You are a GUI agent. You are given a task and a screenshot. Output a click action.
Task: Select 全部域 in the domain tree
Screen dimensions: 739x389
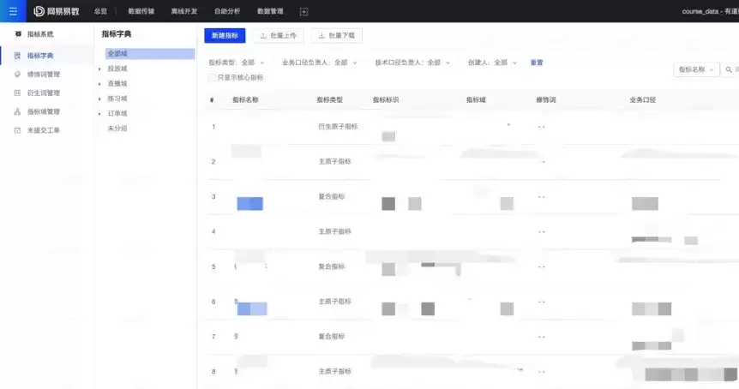[x=150, y=54]
